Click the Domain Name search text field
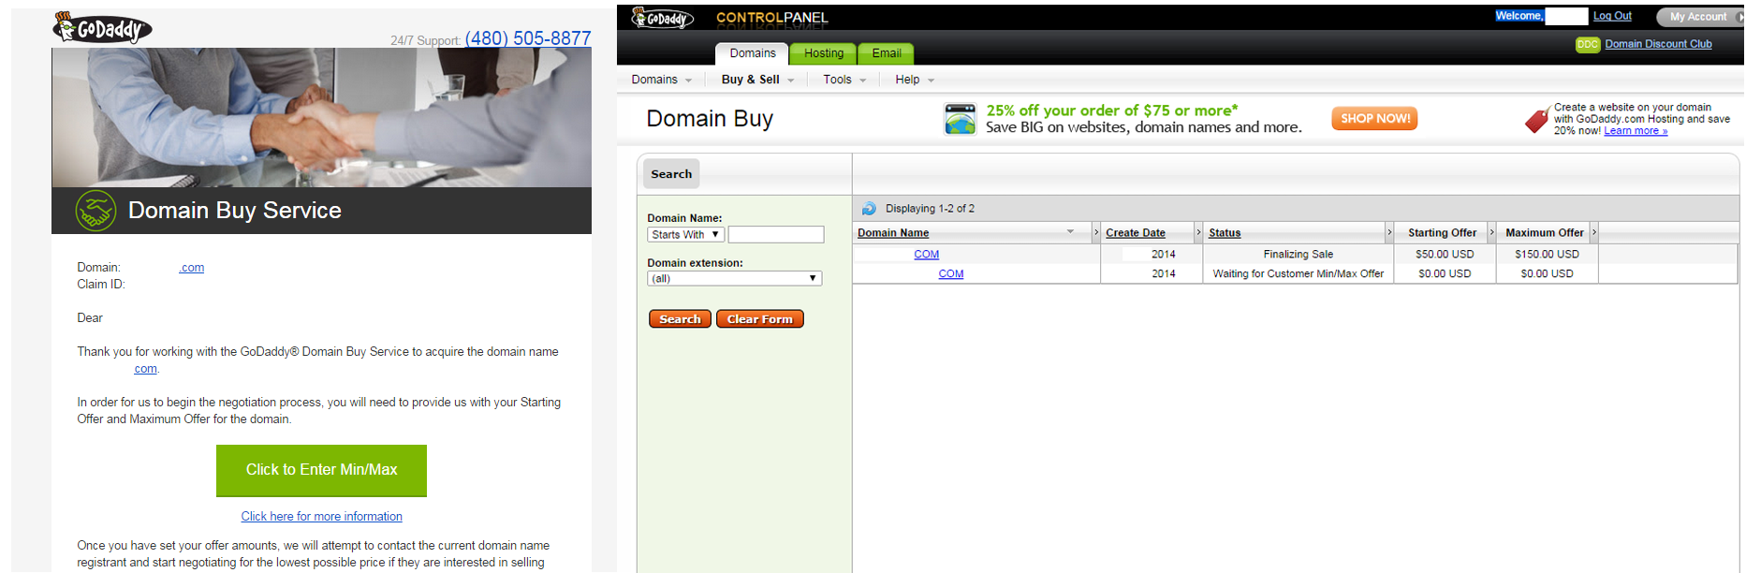The height and width of the screenshot is (573, 1746). pos(776,235)
